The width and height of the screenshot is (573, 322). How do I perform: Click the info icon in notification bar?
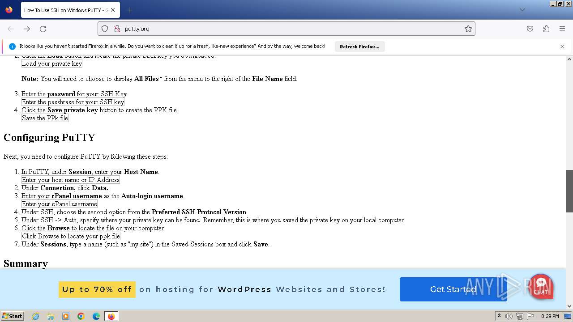pos(12,46)
